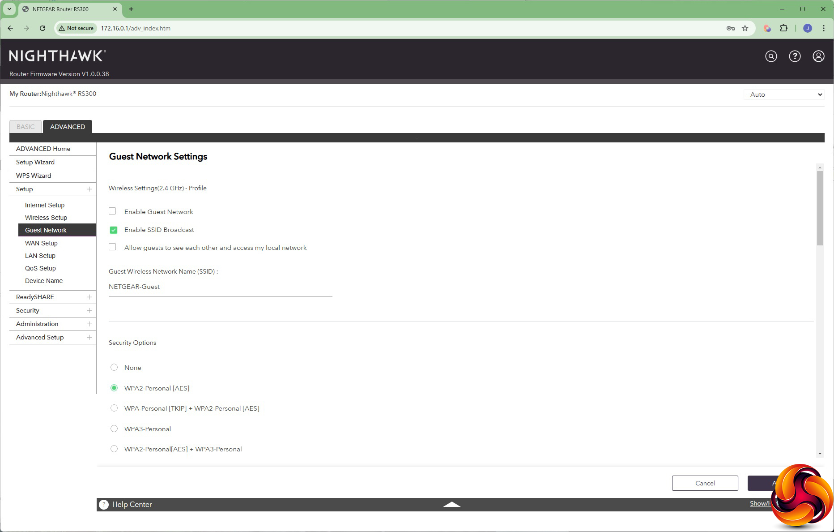Click the settings panel vertical scrollbar thumb

(820, 208)
